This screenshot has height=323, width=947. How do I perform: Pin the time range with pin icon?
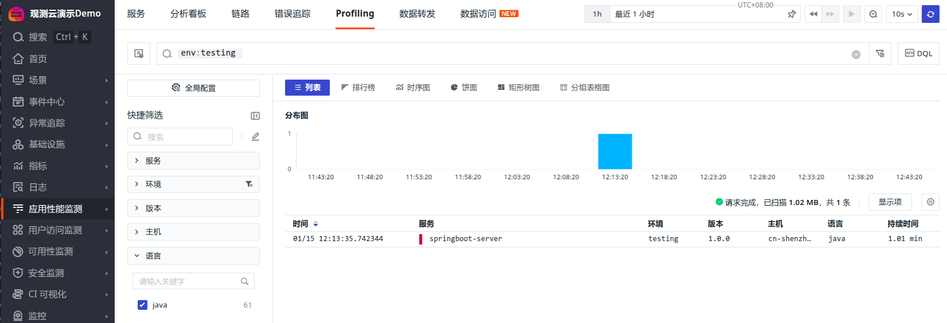point(792,14)
